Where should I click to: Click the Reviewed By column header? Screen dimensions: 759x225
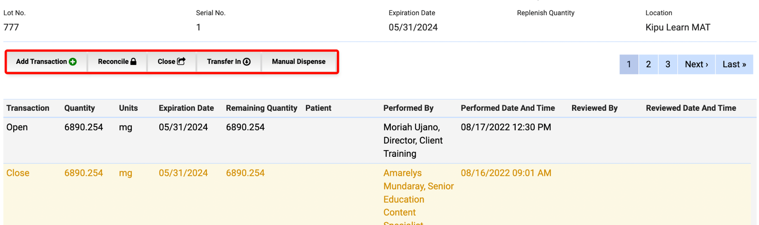[x=594, y=108]
